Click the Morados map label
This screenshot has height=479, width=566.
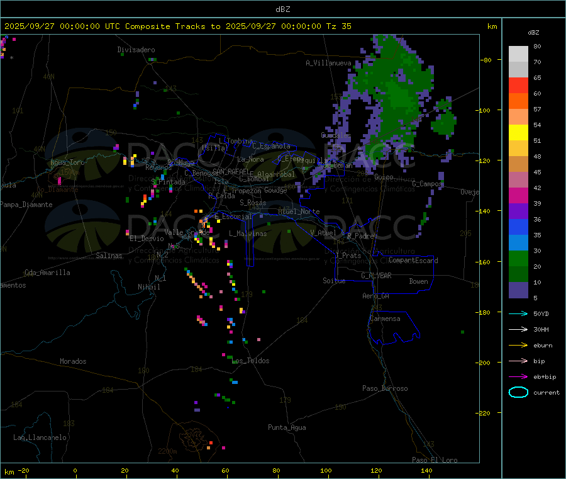click(73, 361)
